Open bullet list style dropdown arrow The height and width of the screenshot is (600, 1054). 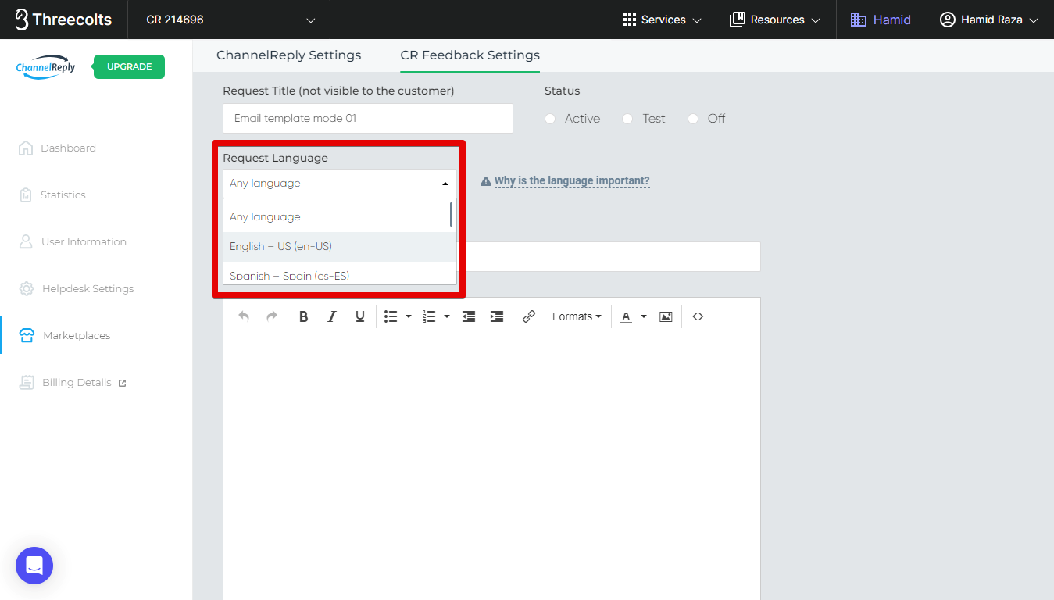[x=408, y=316]
